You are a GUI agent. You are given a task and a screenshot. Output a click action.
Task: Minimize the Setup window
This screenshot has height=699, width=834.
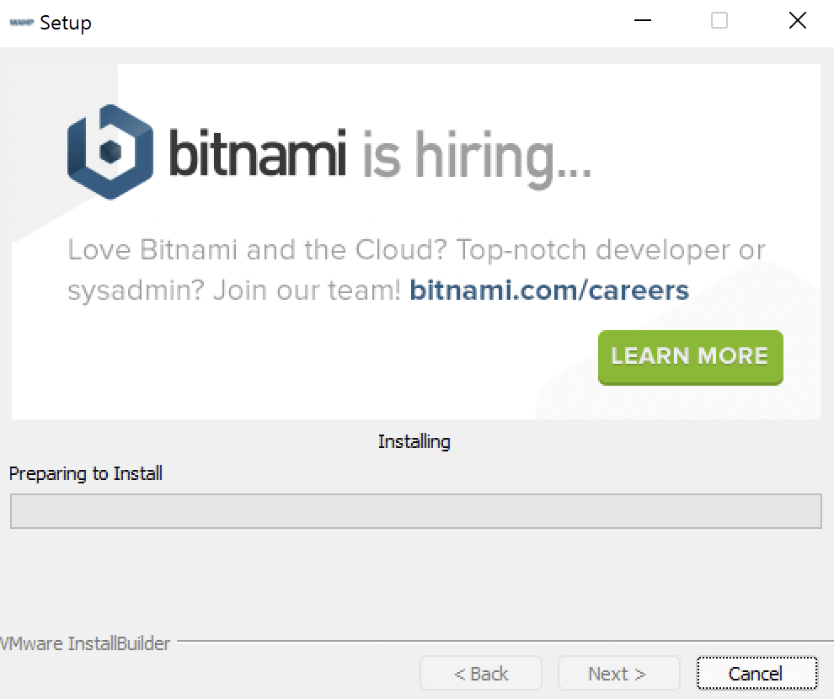643,21
